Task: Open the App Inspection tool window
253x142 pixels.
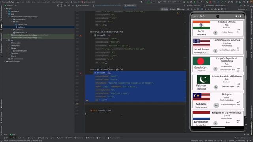Action: (x=114, y=138)
